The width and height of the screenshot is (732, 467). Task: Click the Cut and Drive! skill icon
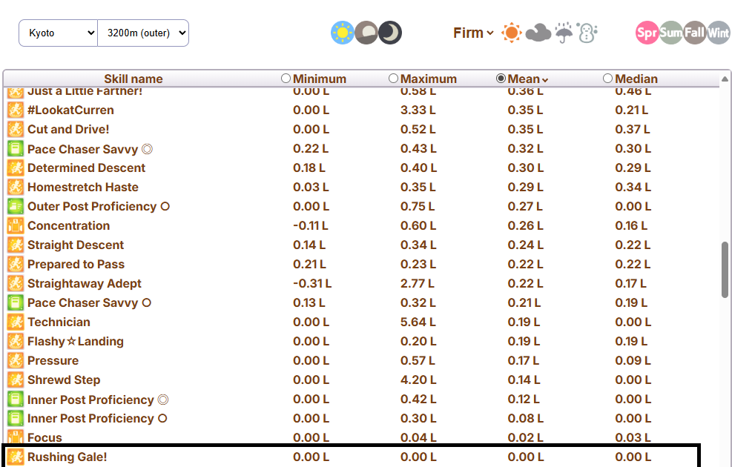16,129
